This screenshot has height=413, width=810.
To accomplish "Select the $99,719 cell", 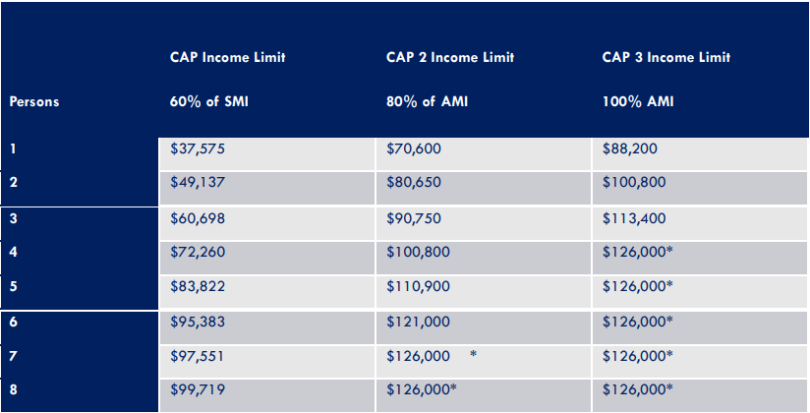I will point(200,388).
